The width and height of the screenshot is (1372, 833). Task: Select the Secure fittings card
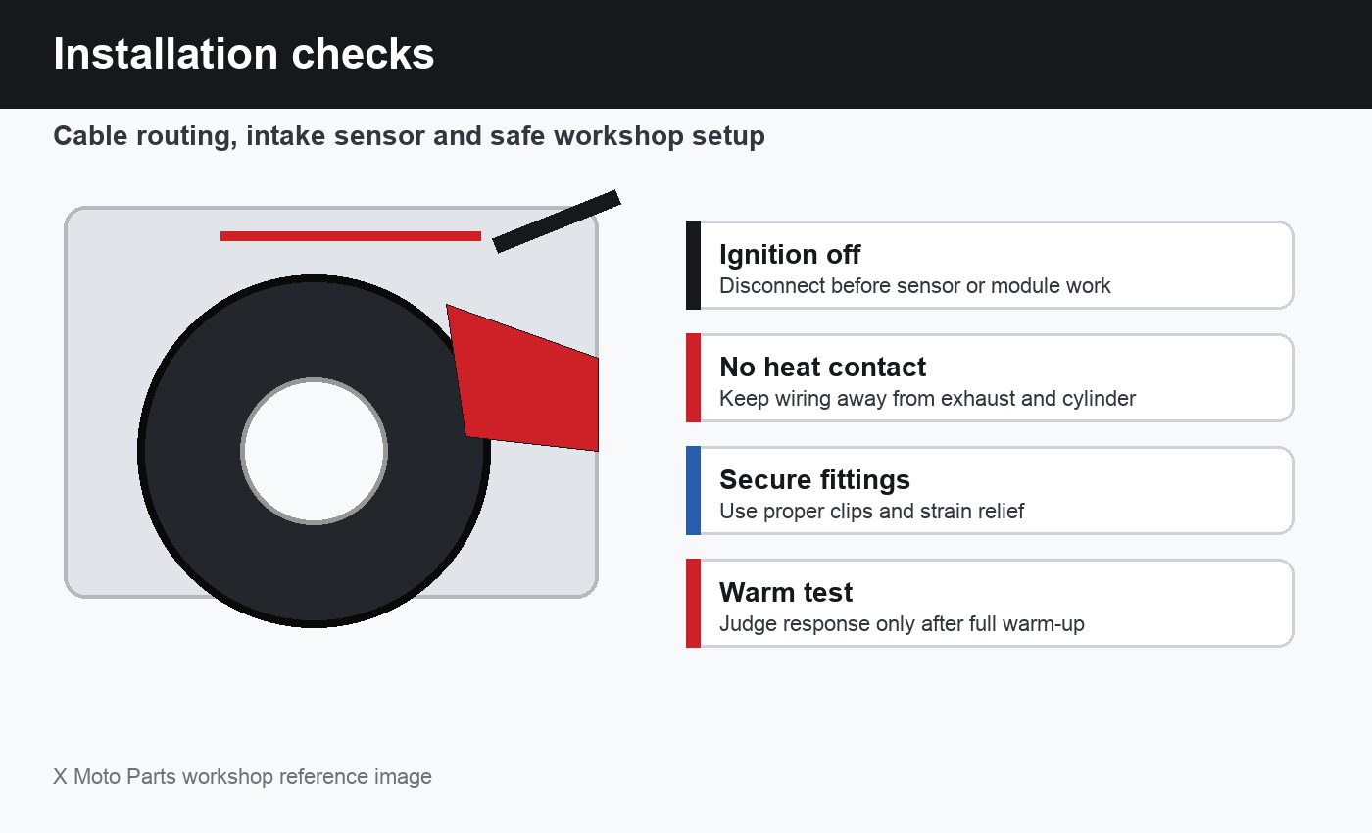pyautogui.click(x=990, y=490)
